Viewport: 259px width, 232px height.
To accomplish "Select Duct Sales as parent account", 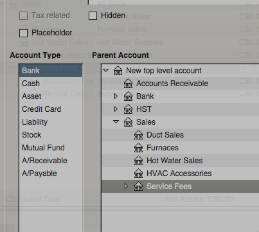I will coord(165,135).
